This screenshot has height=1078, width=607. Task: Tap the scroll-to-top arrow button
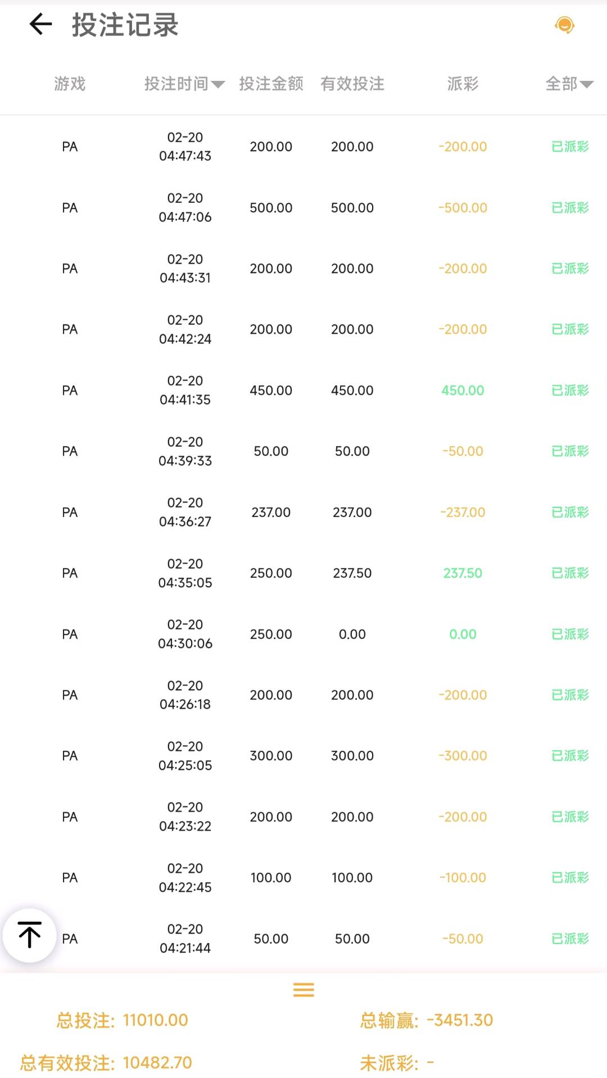tap(29, 935)
